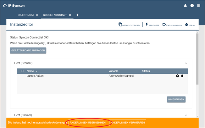205x128 pixels.
Task: Open the notifications bell
Action: (x=185, y=6)
